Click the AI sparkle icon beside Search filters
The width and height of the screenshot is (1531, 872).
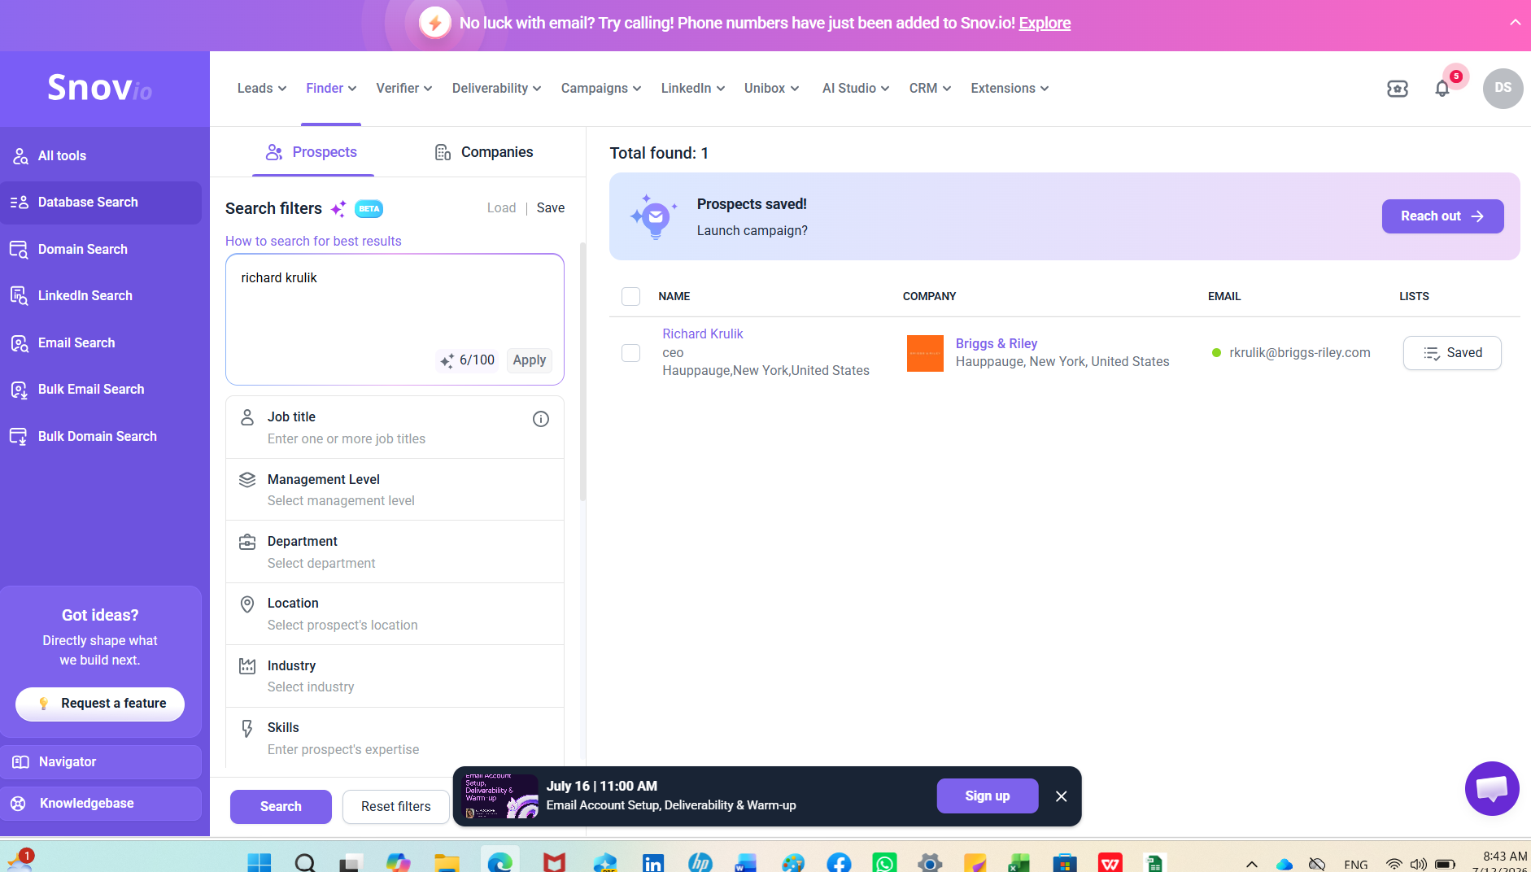338,208
